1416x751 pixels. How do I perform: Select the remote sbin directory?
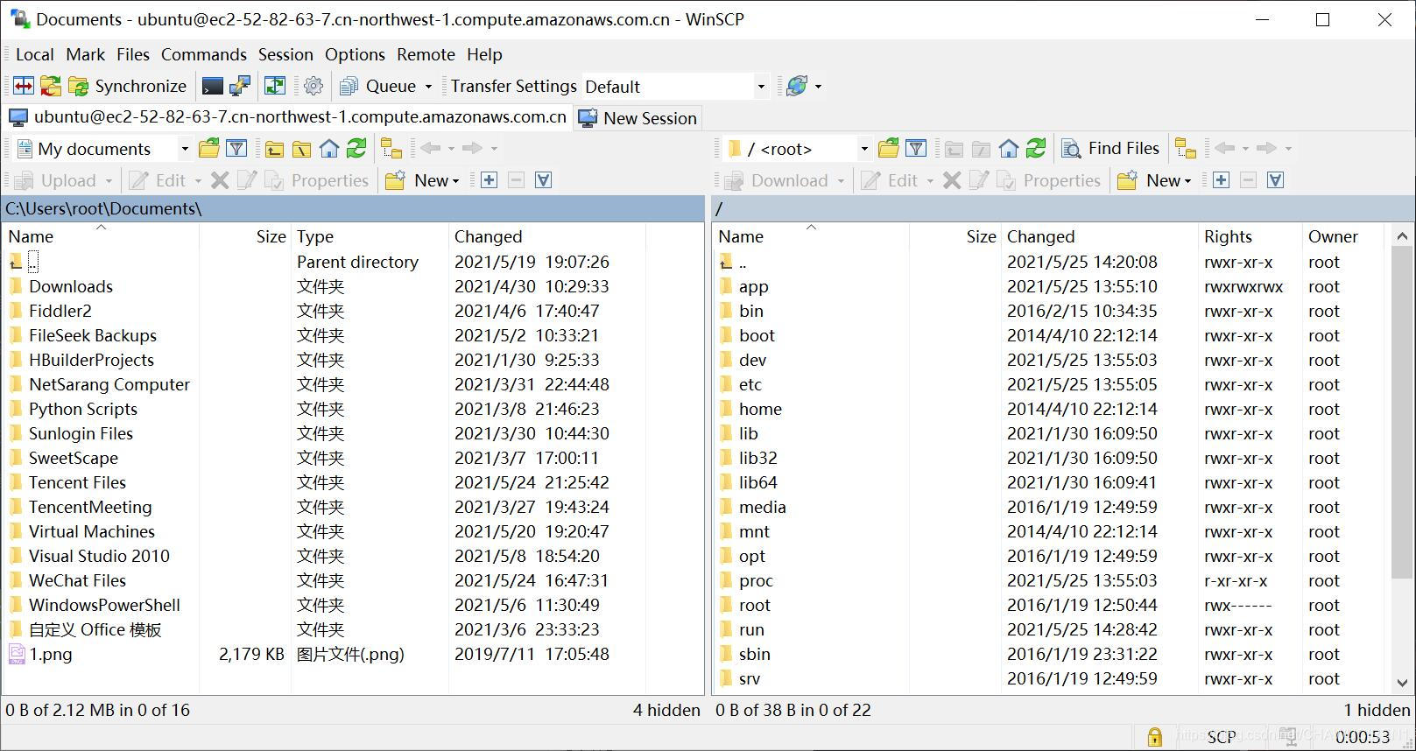754,654
